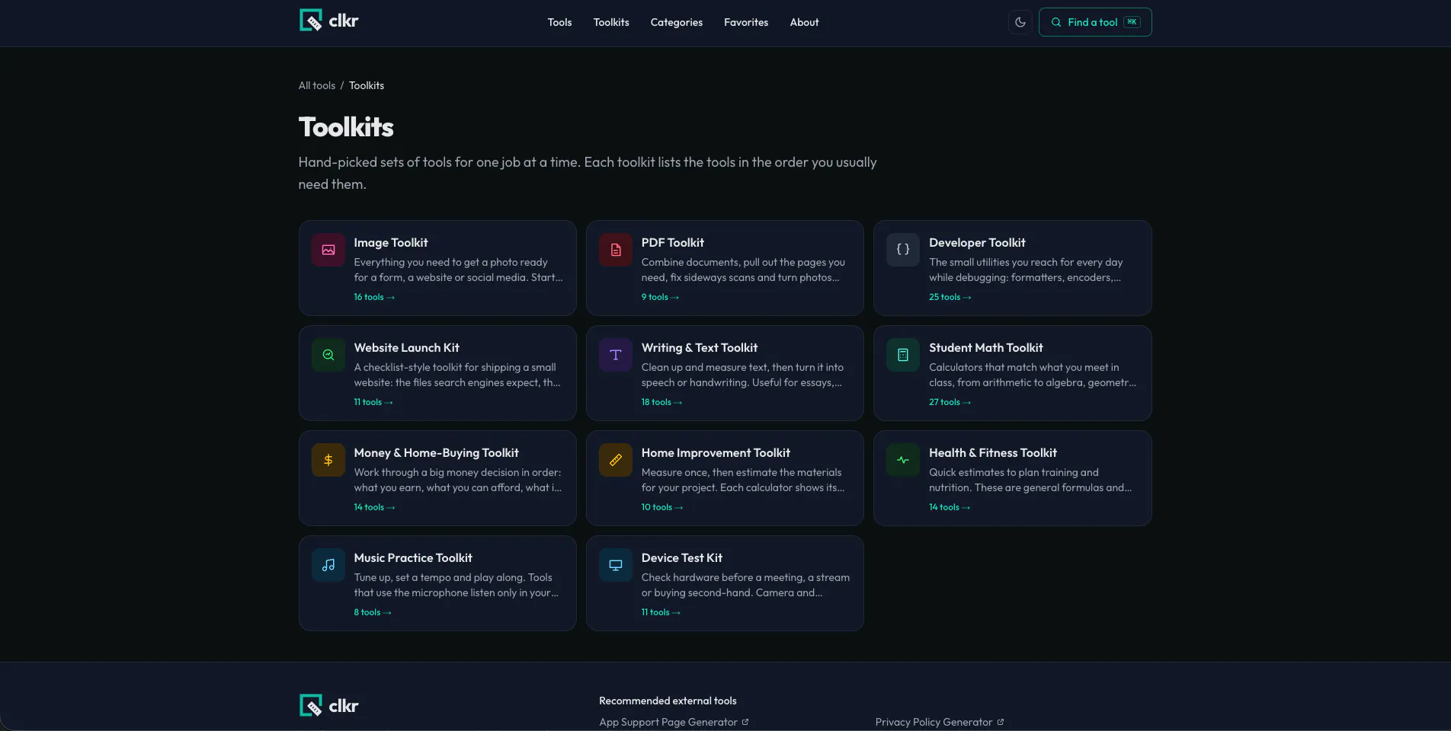Click the Image Toolkit picture icon
The width and height of the screenshot is (1451, 731).
tap(328, 250)
